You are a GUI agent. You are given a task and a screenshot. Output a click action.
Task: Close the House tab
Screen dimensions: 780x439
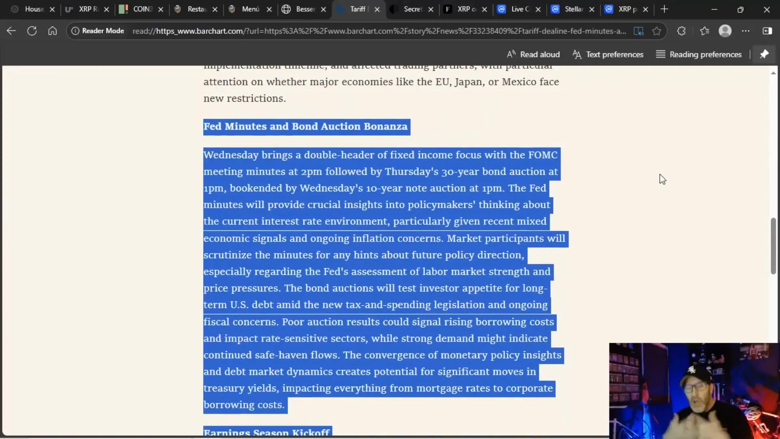pos(52,9)
